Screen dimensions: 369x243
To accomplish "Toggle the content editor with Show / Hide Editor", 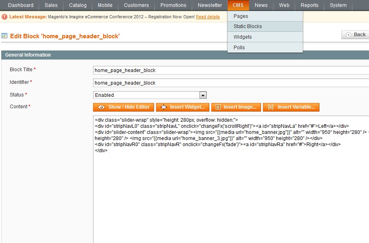I will pos(123,107).
